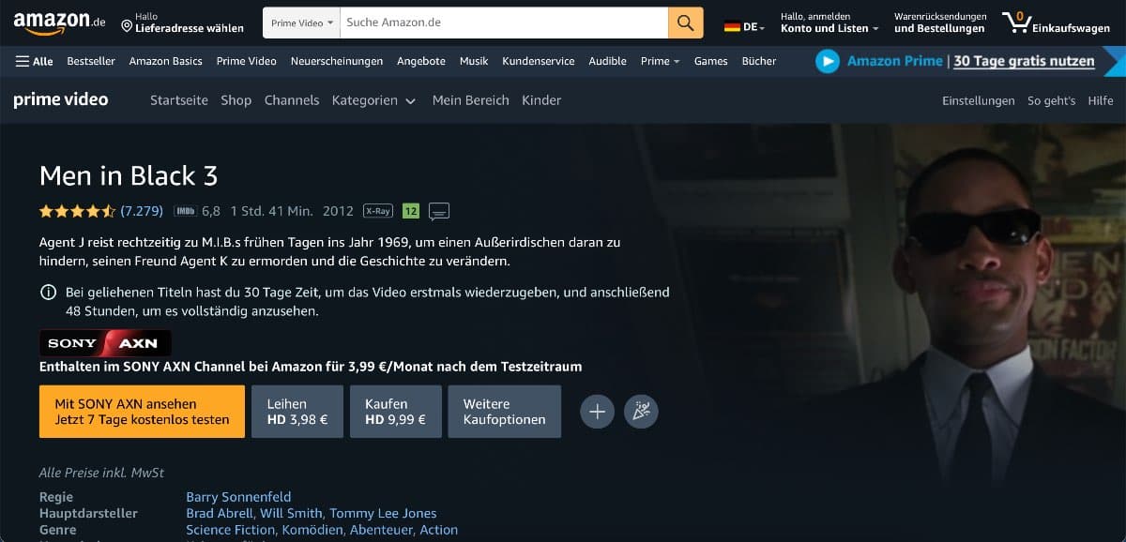Open the Abenteuer genre link
Image resolution: width=1126 pixels, height=542 pixels.
click(383, 530)
